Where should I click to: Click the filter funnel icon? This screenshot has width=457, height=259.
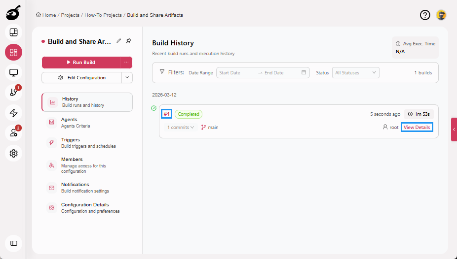[162, 72]
